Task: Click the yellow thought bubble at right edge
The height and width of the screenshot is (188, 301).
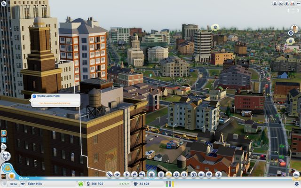Action: [291, 41]
